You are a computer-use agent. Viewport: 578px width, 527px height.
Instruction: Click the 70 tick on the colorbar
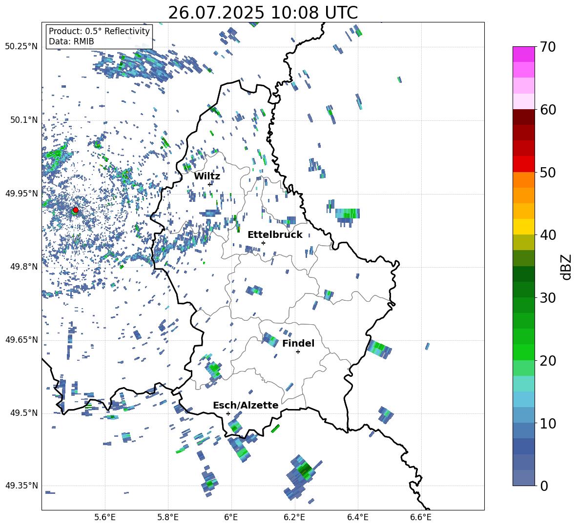tap(548, 47)
